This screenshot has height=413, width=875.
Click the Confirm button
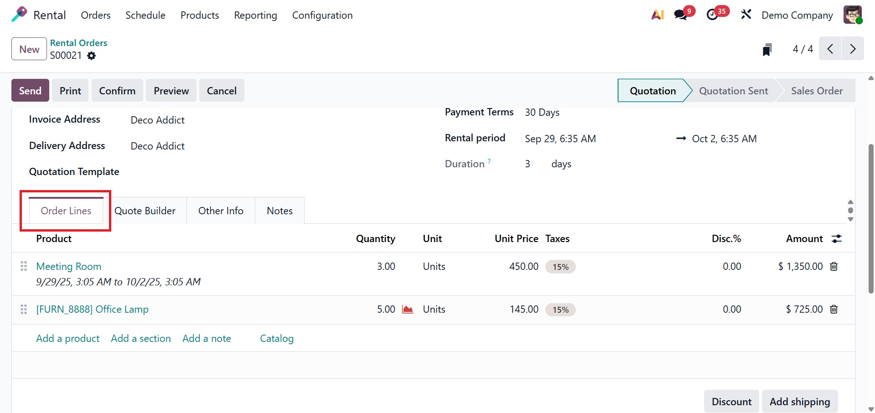click(x=117, y=91)
